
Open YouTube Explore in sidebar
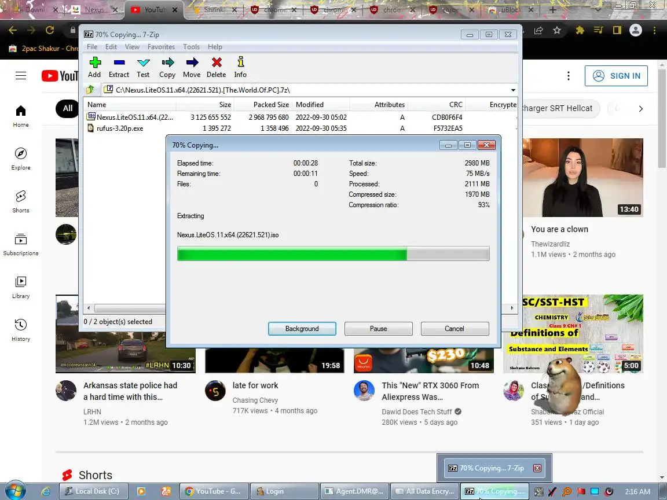(20, 159)
